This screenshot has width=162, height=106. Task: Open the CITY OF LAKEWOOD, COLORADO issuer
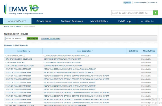pos(19,59)
